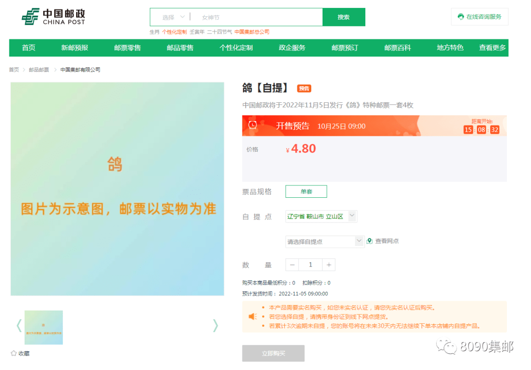This screenshot has width=531, height=370.
Task: Expand the 辽宁省 鞍山市 立山区 region dropdown
Action: (x=321, y=216)
